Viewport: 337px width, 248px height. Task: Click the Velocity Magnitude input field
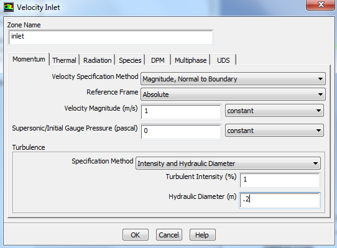tap(181, 112)
